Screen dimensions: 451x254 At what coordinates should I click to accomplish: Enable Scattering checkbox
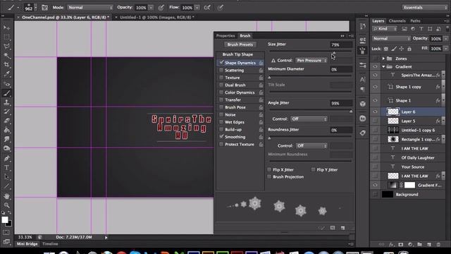point(221,70)
